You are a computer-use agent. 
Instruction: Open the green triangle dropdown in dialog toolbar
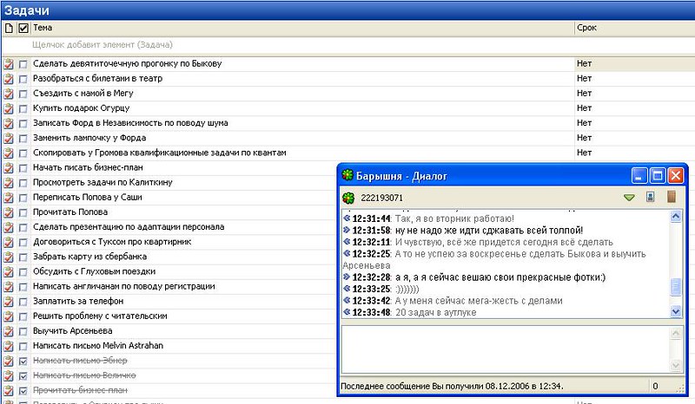pyautogui.click(x=629, y=198)
